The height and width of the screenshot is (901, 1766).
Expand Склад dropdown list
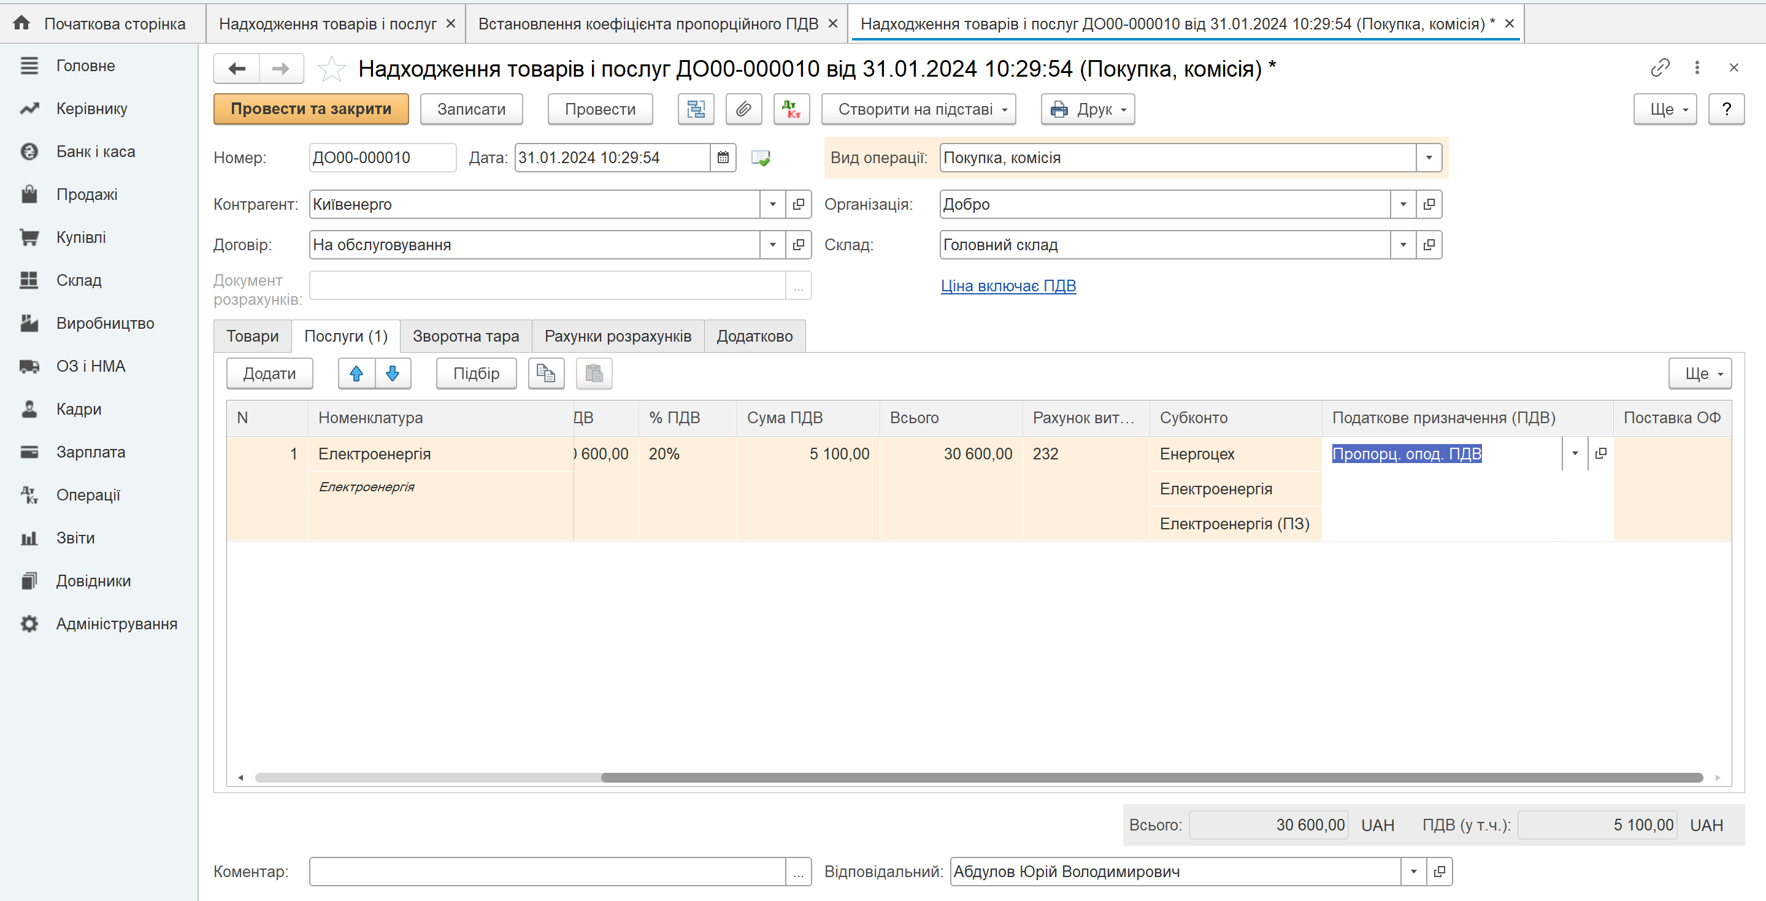tap(1403, 245)
